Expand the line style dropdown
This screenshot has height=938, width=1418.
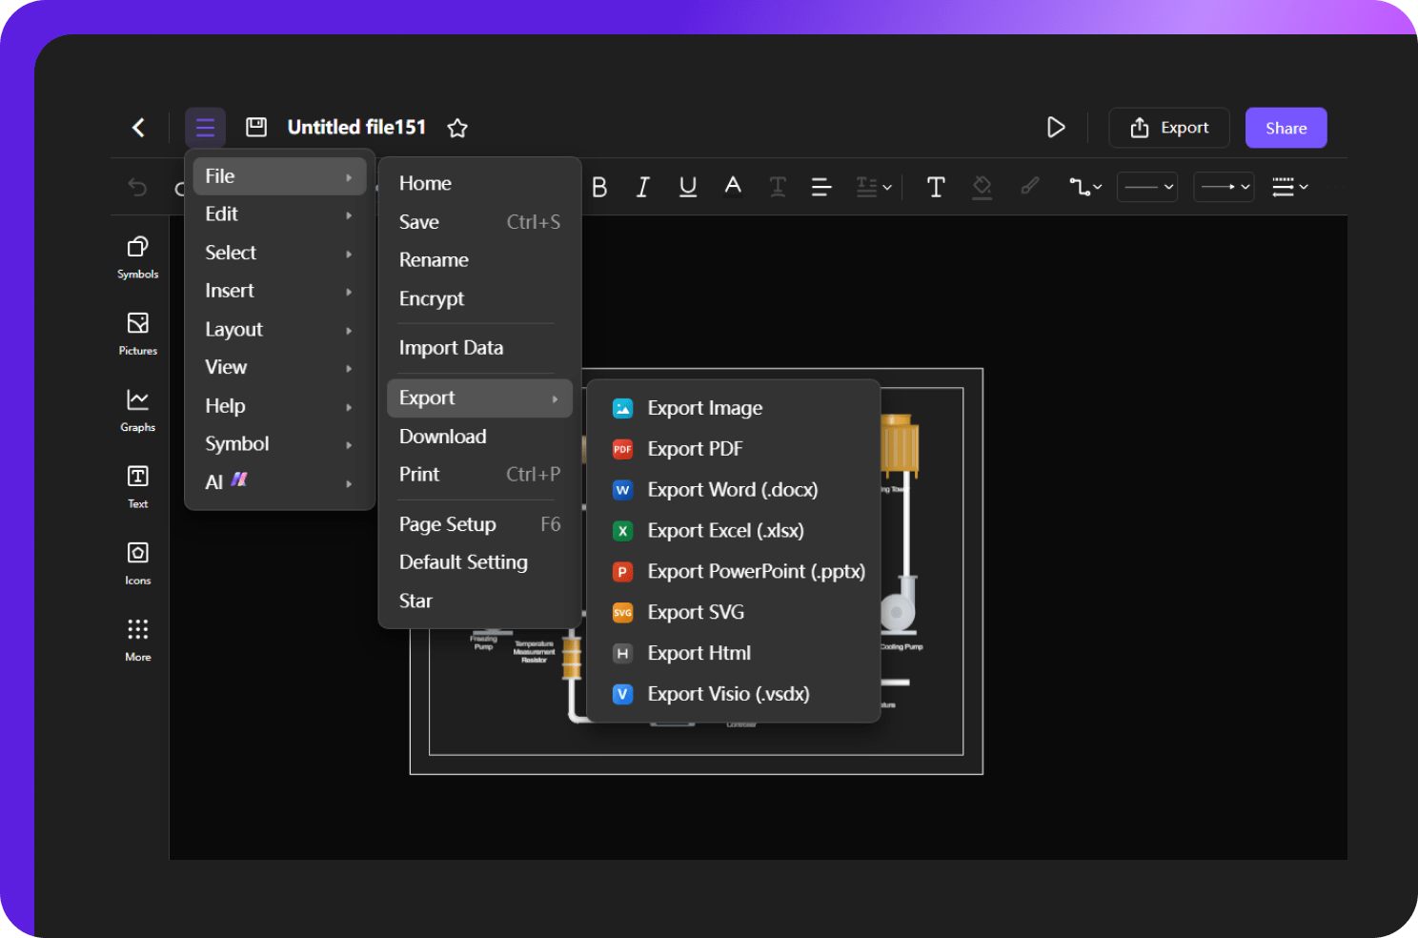(x=1147, y=187)
